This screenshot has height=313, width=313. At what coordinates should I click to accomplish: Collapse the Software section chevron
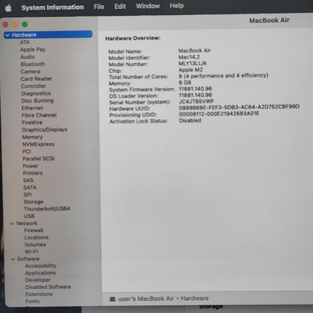pyautogui.click(x=13, y=259)
